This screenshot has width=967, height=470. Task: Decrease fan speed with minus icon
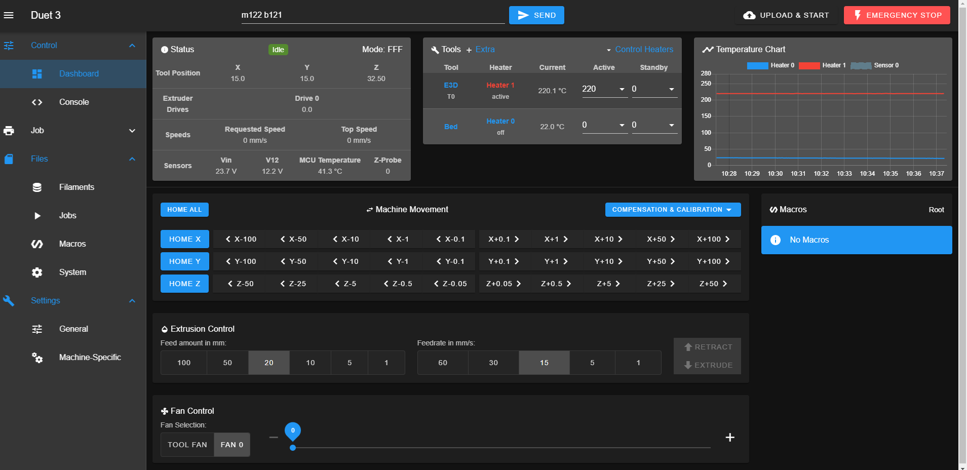point(274,438)
